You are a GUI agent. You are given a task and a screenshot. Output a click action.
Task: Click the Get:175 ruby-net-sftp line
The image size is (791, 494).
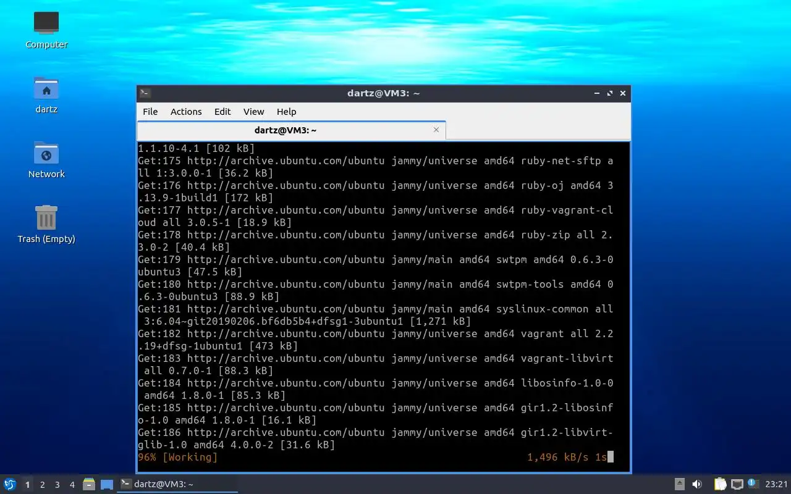pos(375,167)
